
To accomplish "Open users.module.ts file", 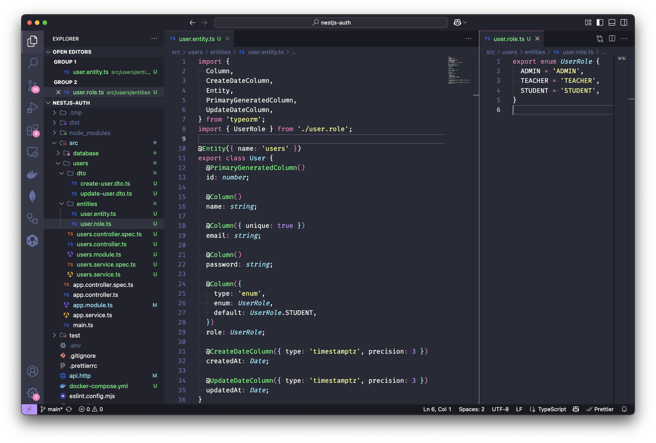I will point(104,255).
